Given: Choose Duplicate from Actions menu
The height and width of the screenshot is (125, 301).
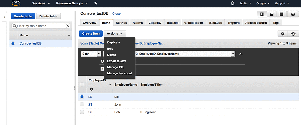Looking at the screenshot, I should point(114,42).
